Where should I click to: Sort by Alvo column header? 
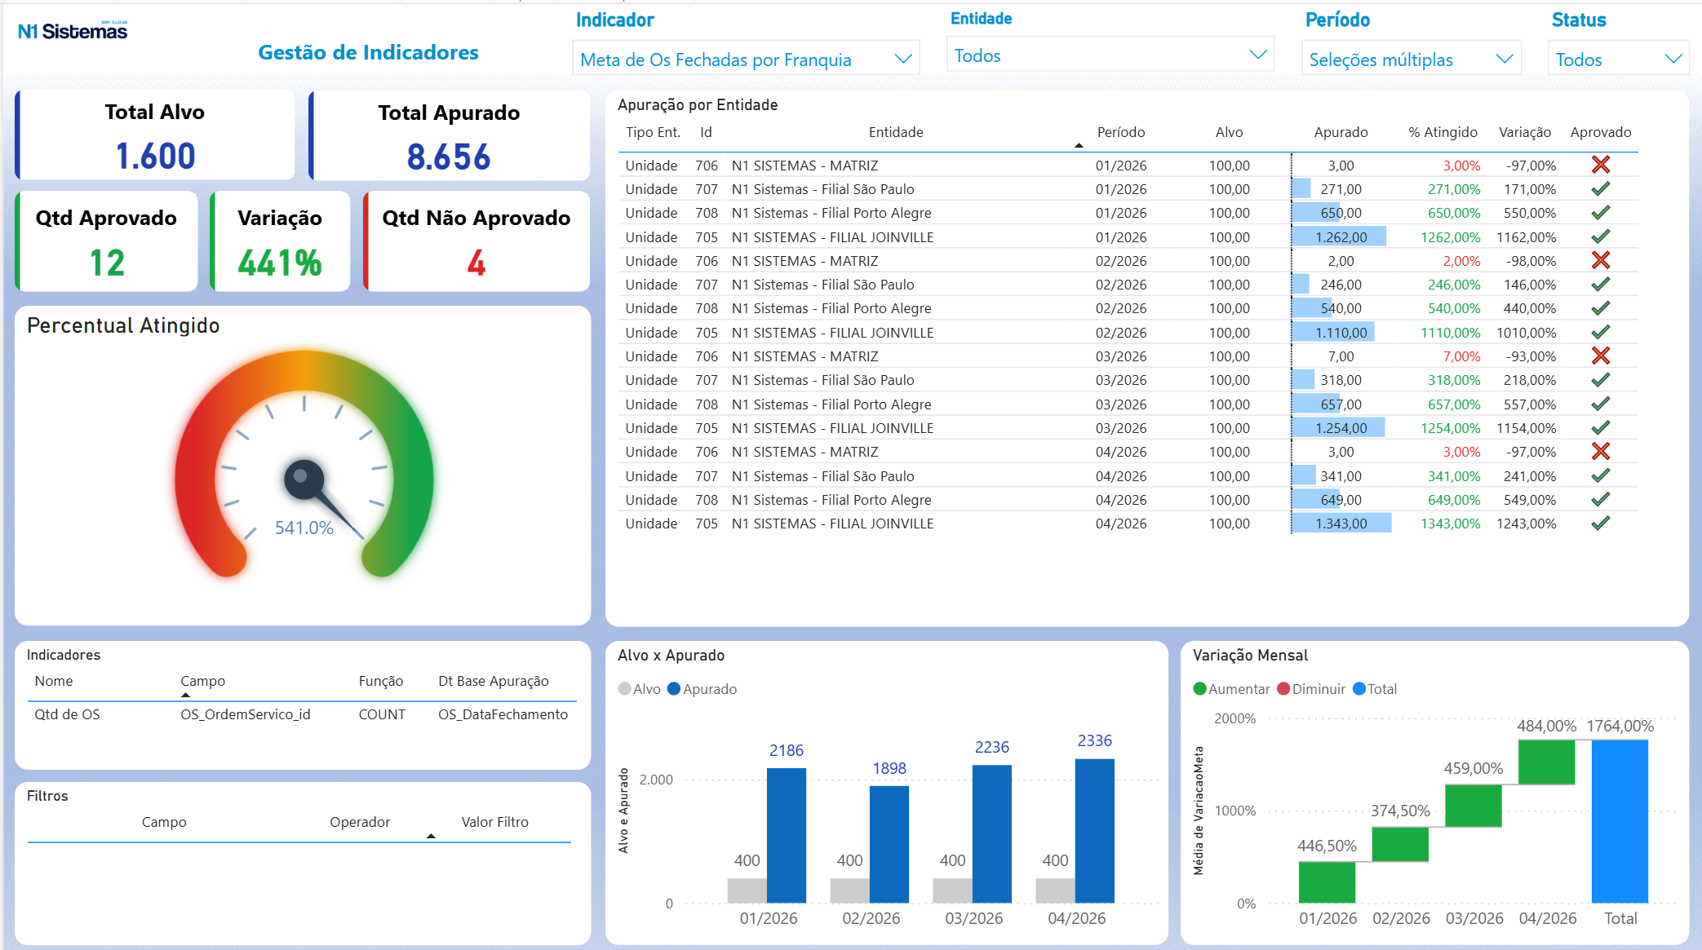1229,132
